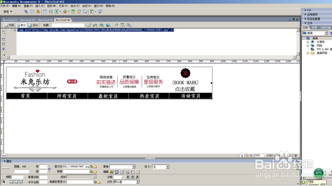The height and width of the screenshot is (186, 332).
Task: Select the Oval Hotspot tool
Action: click(x=16, y=182)
